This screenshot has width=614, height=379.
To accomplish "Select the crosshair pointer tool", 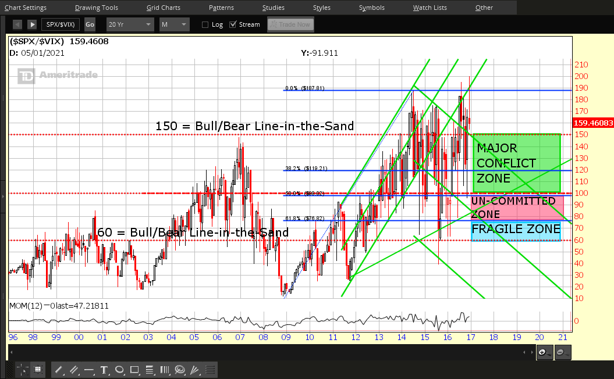I will coord(22,370).
